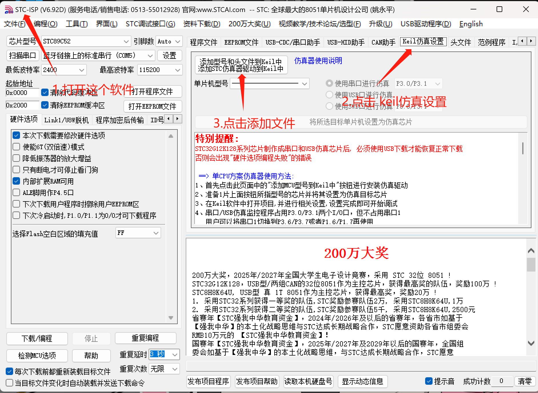
Task: Open USB驱动程序(D) menu
Action: 426,24
